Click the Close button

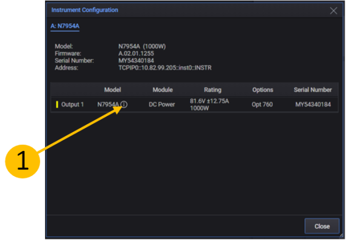pos(322,226)
